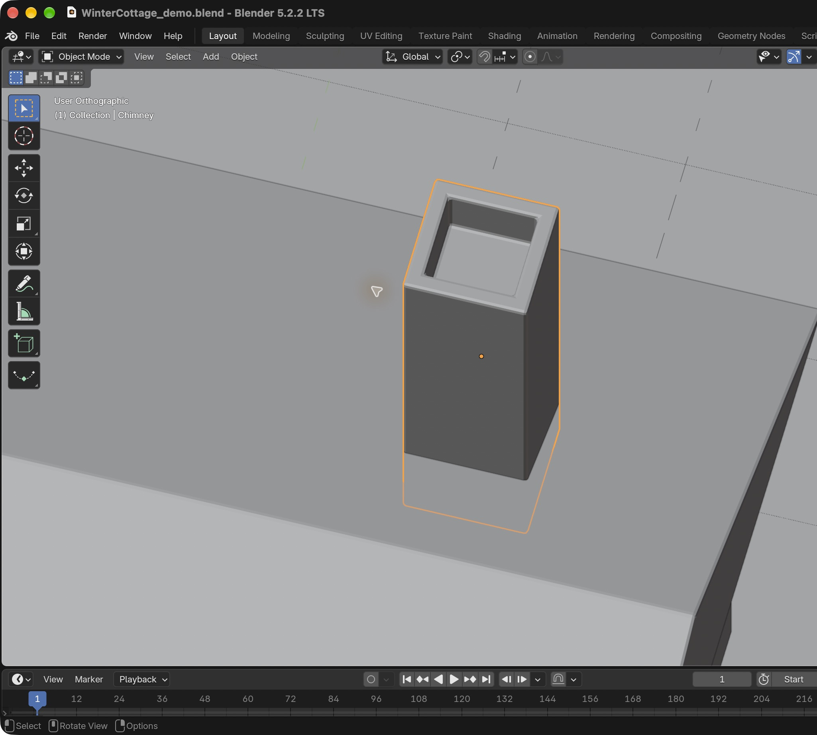The height and width of the screenshot is (735, 817).
Task: Click the Start frame field
Action: click(794, 679)
